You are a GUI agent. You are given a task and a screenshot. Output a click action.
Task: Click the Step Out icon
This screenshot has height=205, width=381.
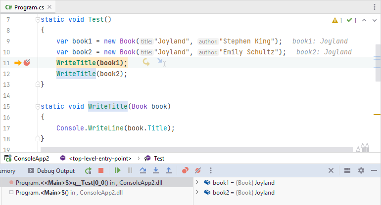click(x=168, y=170)
